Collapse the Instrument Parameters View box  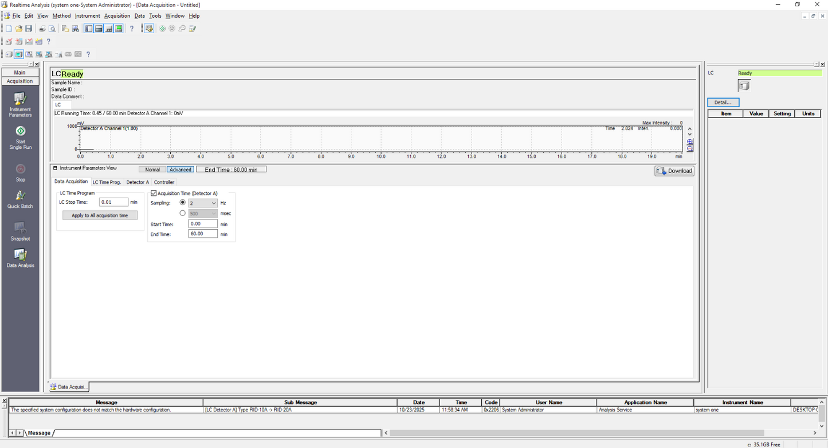click(56, 168)
